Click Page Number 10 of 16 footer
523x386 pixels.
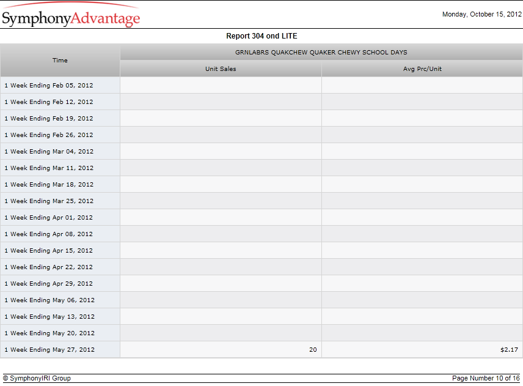(x=486, y=378)
